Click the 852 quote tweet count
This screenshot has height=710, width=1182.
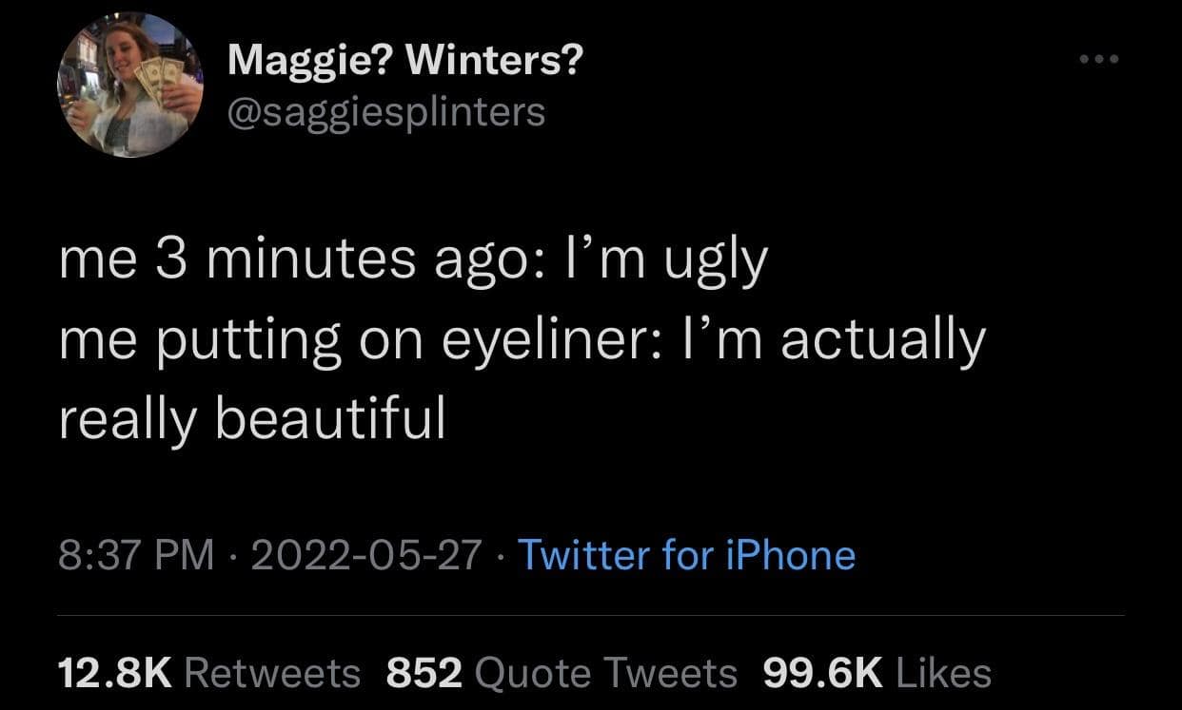[x=424, y=674]
